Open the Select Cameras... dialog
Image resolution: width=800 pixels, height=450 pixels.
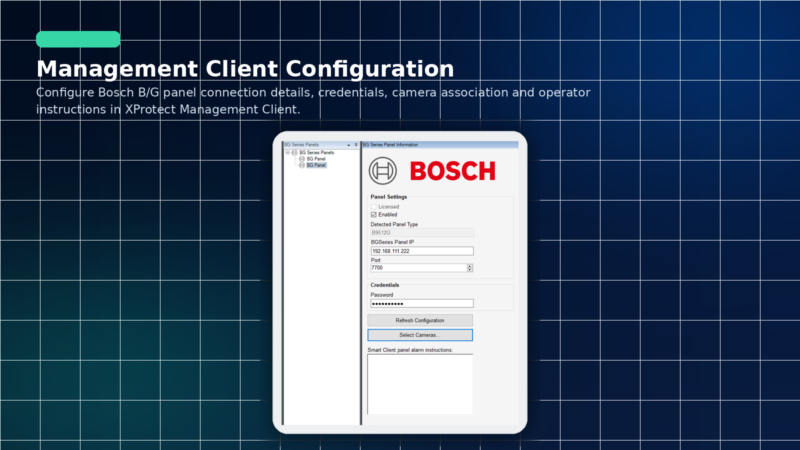(x=420, y=335)
